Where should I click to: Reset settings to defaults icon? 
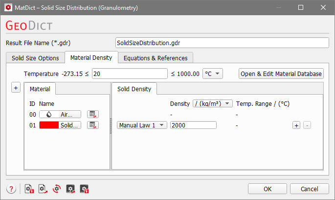point(57,189)
